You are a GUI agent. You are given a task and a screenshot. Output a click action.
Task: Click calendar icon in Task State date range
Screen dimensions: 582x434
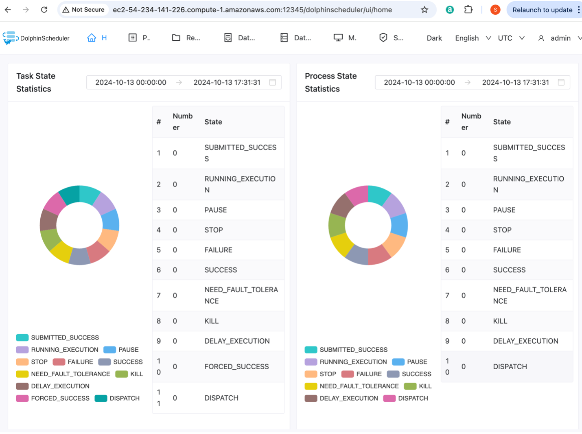click(x=273, y=82)
